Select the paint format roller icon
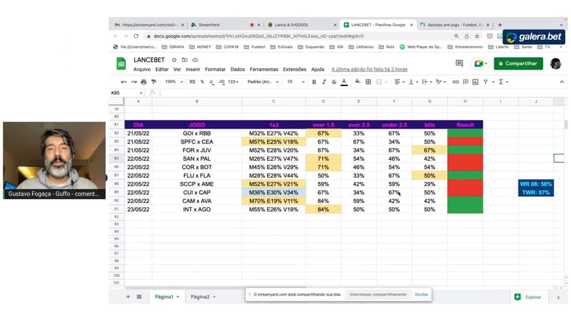Viewport: 571px width, 321px height. (154, 82)
